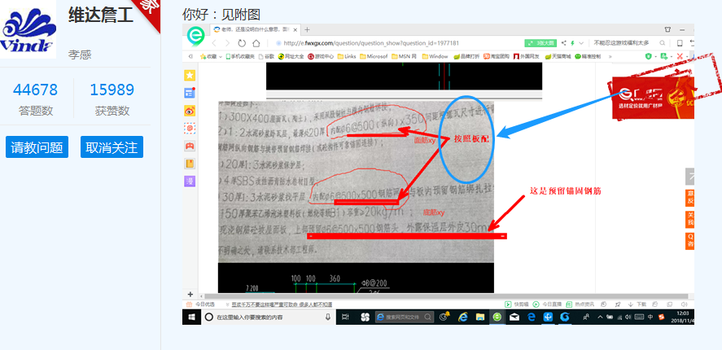Screen dimensions: 722x350
Task: Click the blue news sidebar icon with red dot
Action: coord(190,93)
